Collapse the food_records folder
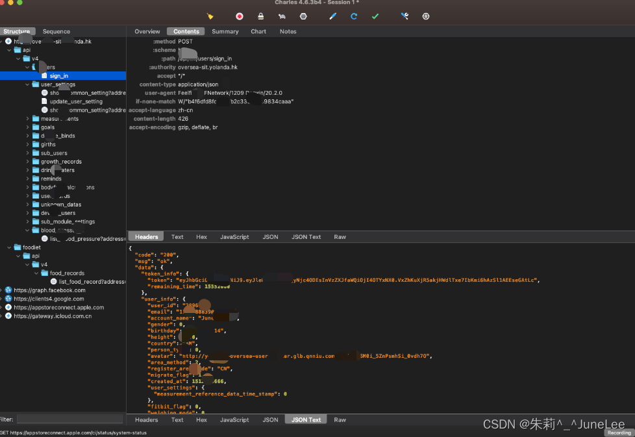The height and width of the screenshot is (437, 635). coord(36,273)
